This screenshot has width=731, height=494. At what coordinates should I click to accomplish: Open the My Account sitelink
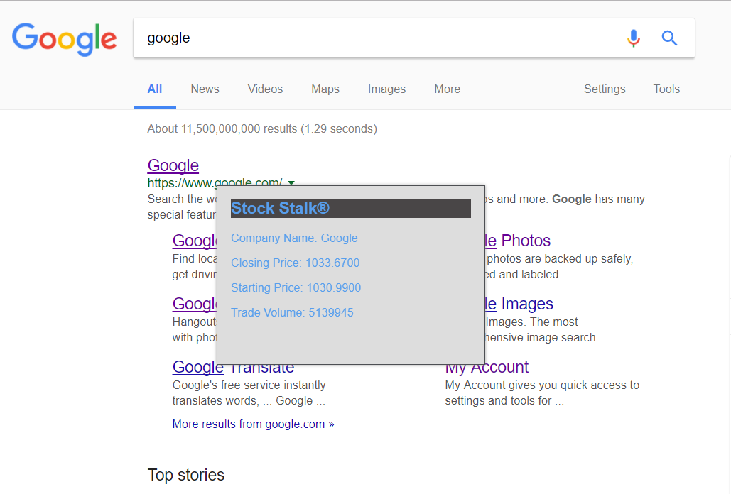tap(487, 368)
